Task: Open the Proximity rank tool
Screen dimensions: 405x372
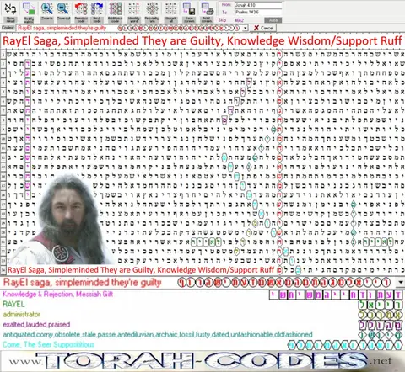Action: 152,12
